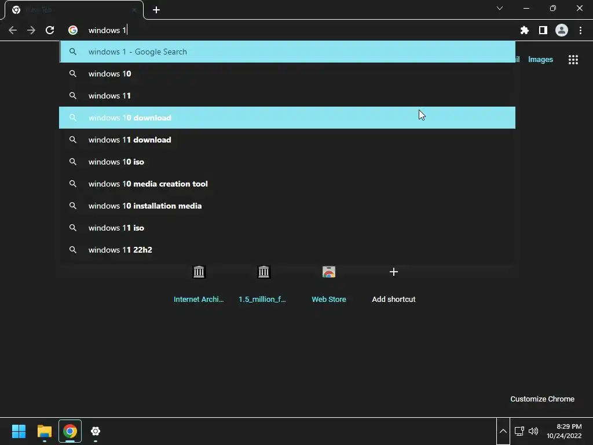Close the New Tab tab

tap(134, 10)
